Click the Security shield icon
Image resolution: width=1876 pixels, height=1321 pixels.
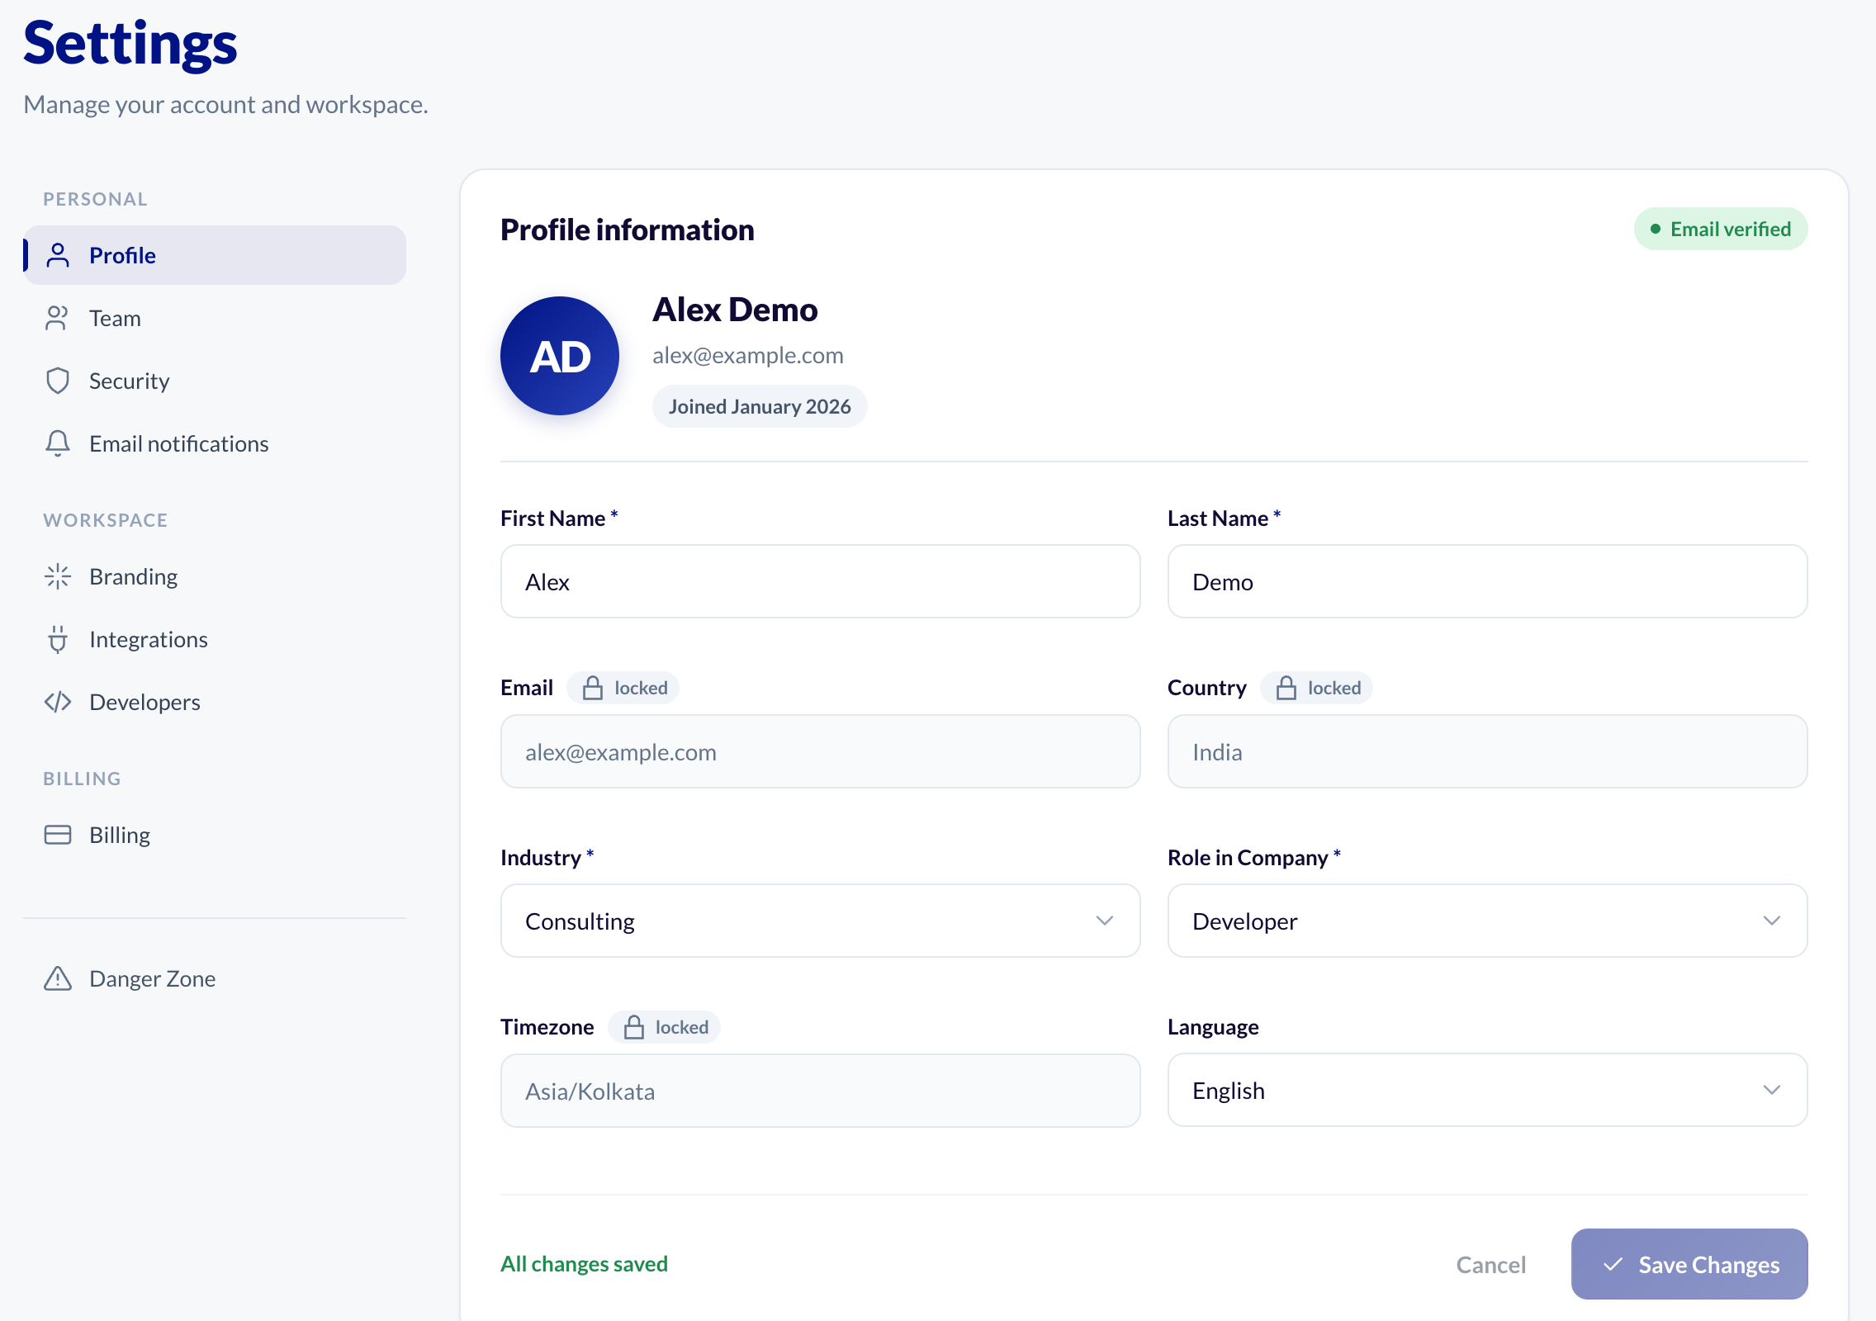click(58, 381)
